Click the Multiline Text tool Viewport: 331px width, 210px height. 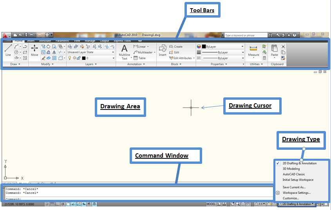[124, 52]
